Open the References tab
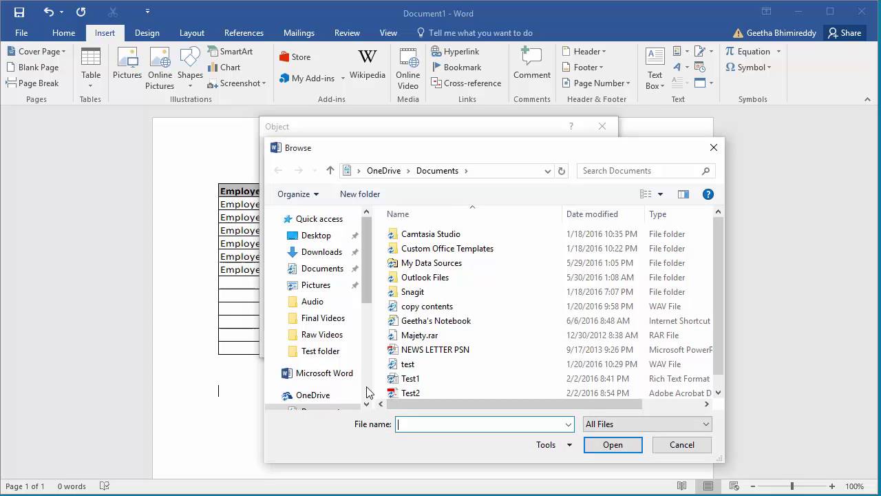881x496 pixels. pos(244,33)
